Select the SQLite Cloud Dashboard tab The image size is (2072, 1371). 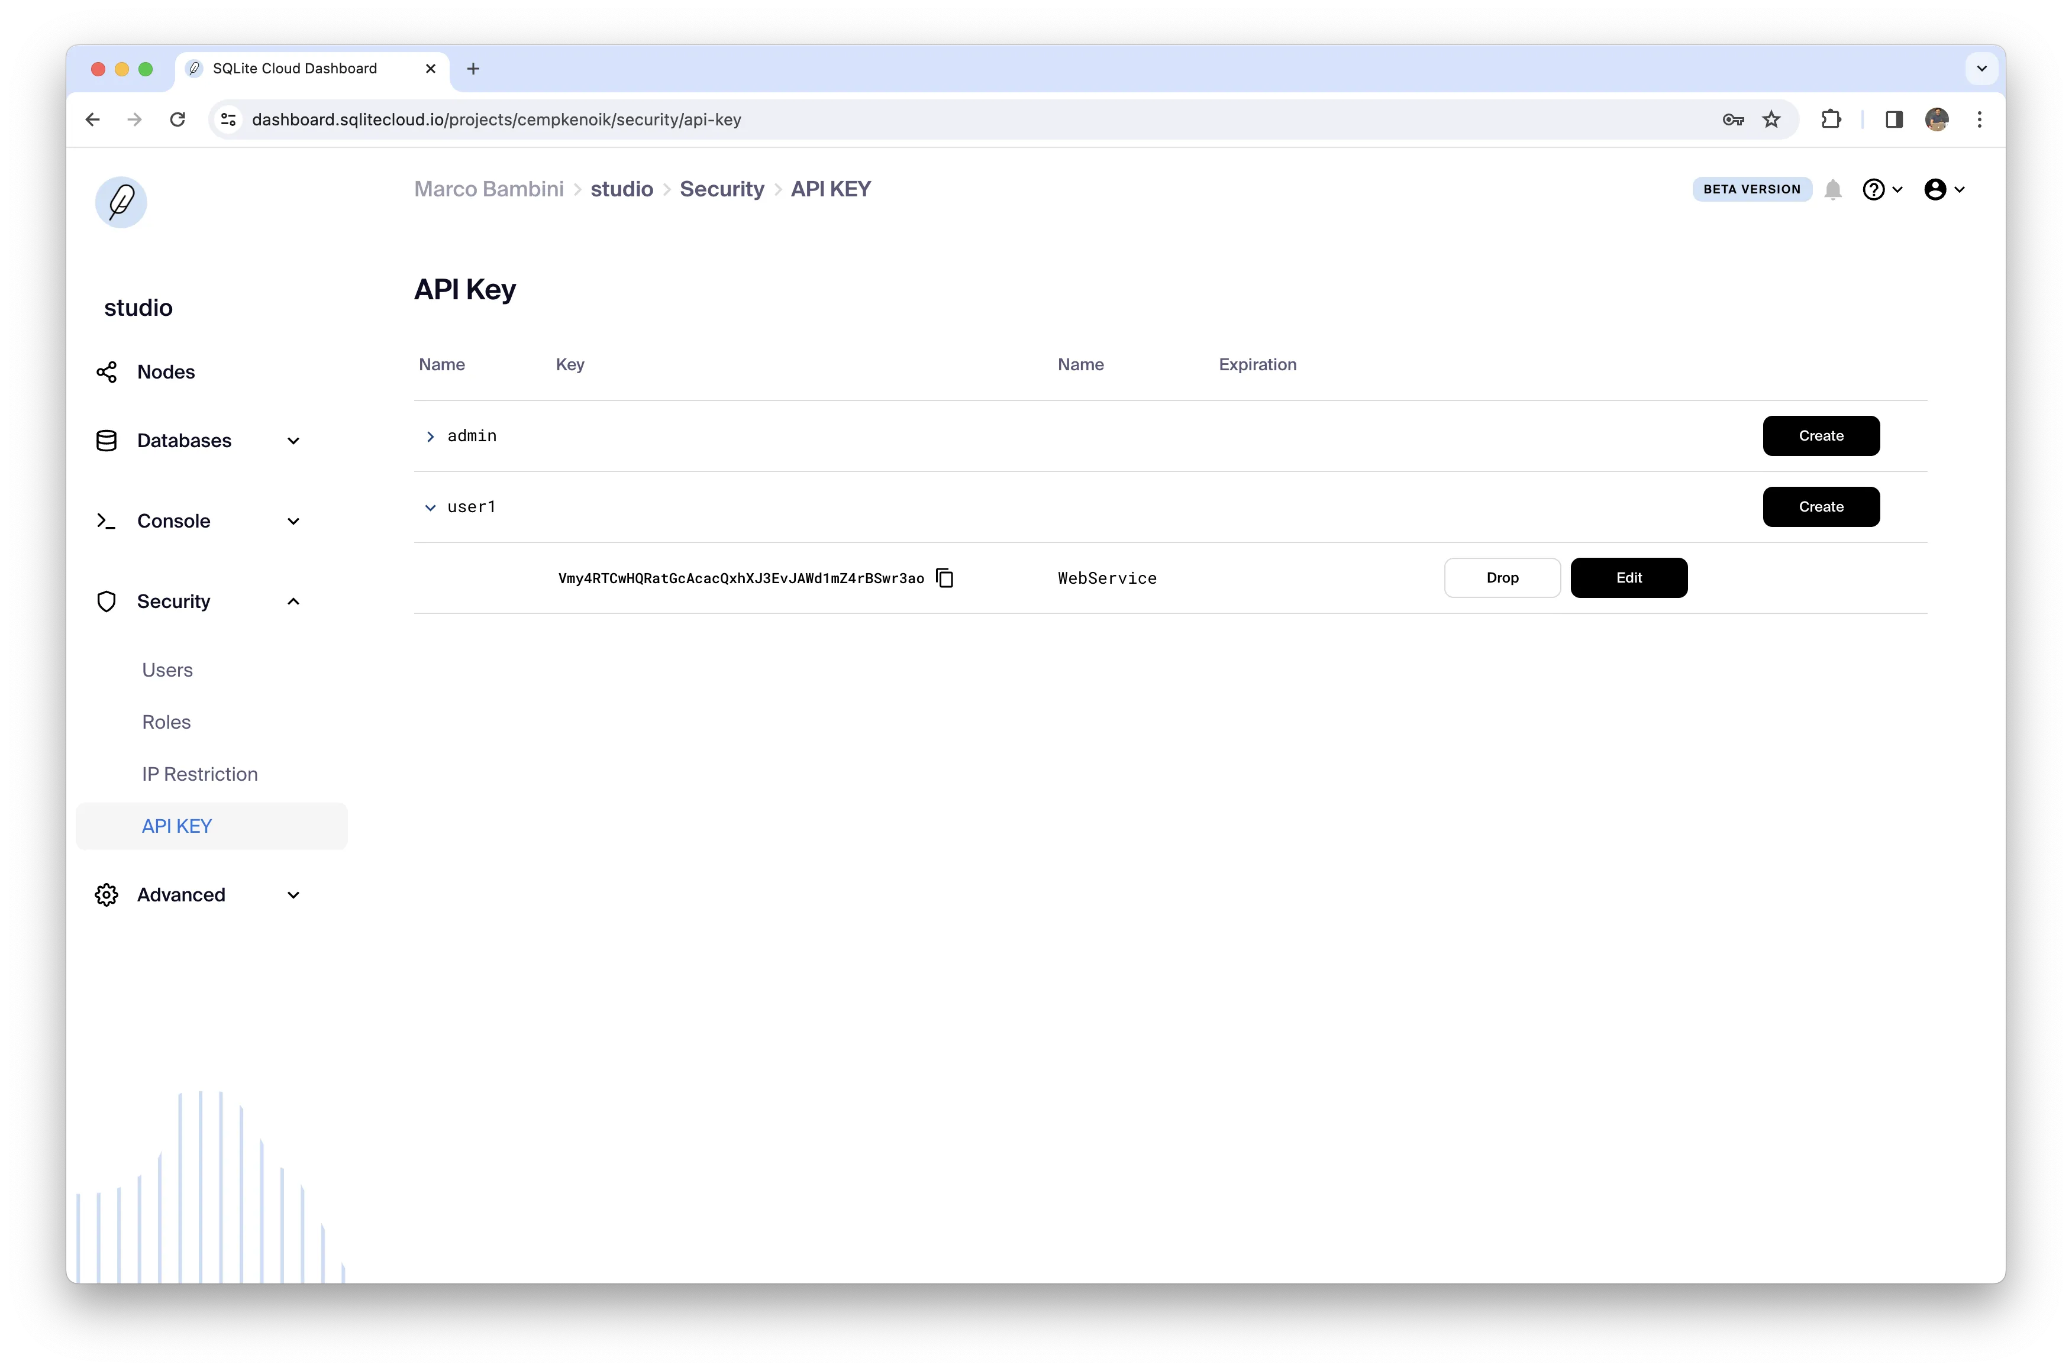point(312,69)
